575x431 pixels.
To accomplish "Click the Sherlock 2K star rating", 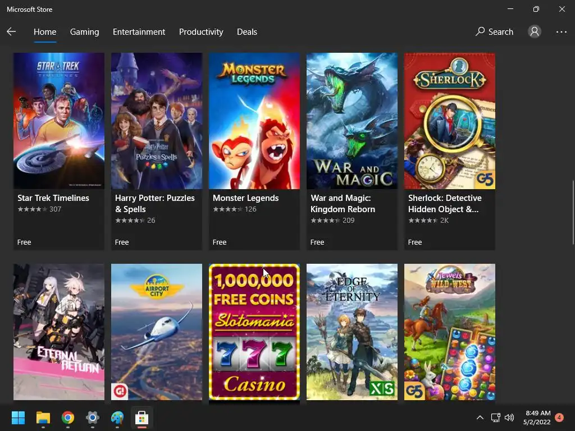I will (428, 220).
